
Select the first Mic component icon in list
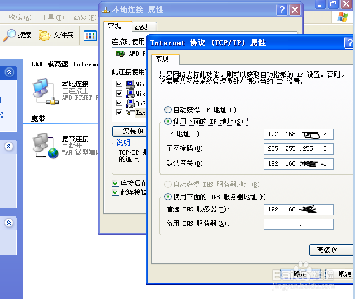(130, 84)
